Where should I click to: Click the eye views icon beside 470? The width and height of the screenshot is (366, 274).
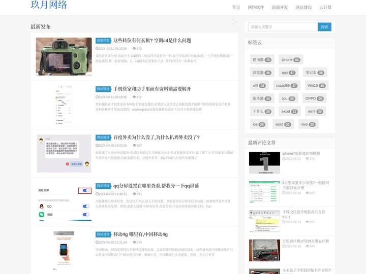point(308,159)
